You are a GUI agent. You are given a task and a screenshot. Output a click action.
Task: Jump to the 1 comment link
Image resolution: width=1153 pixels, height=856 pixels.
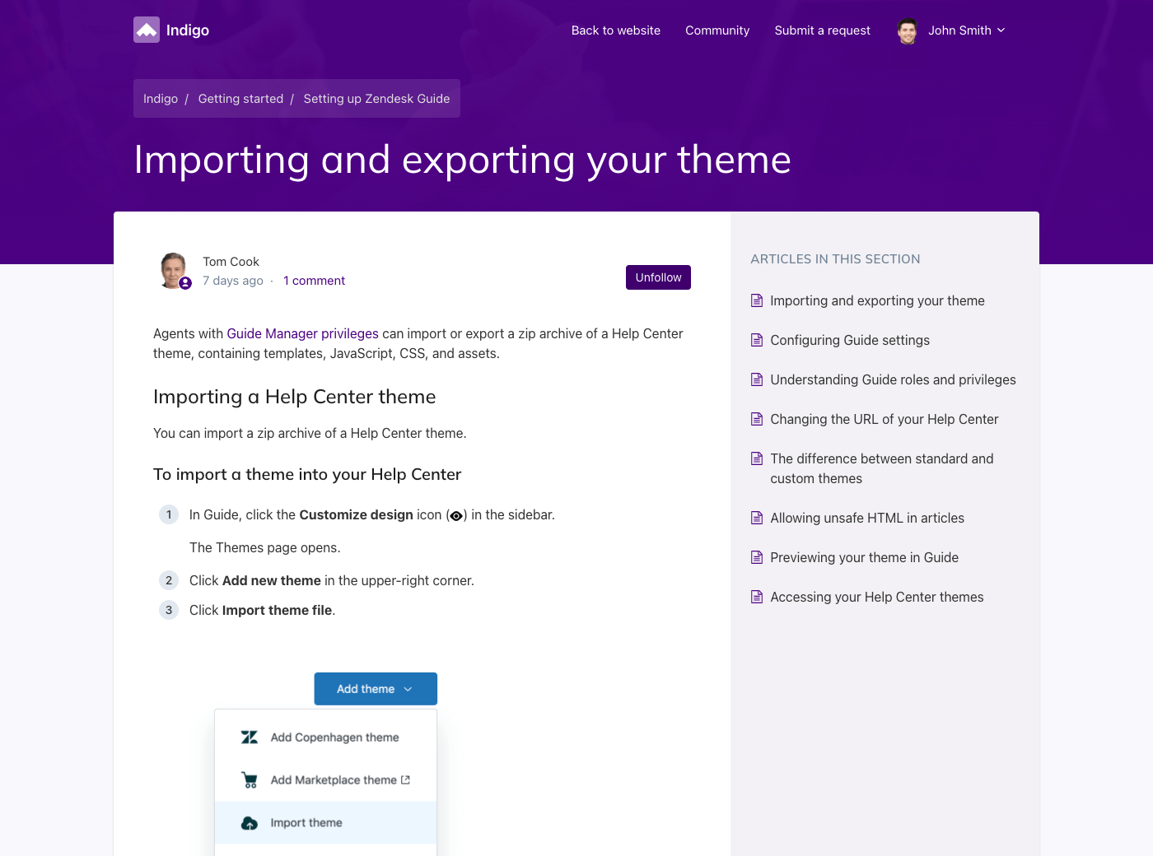(314, 281)
